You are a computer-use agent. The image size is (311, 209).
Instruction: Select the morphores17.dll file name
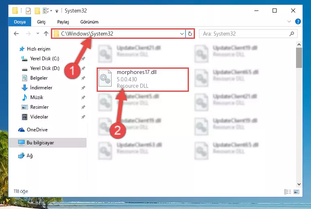coord(137,72)
